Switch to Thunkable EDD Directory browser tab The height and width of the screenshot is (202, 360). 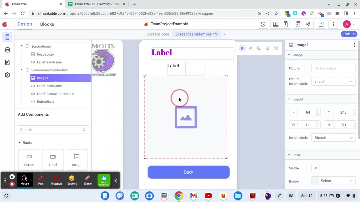(x=97, y=4)
